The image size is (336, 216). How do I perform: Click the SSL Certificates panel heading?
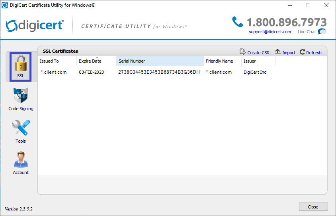pos(61,51)
